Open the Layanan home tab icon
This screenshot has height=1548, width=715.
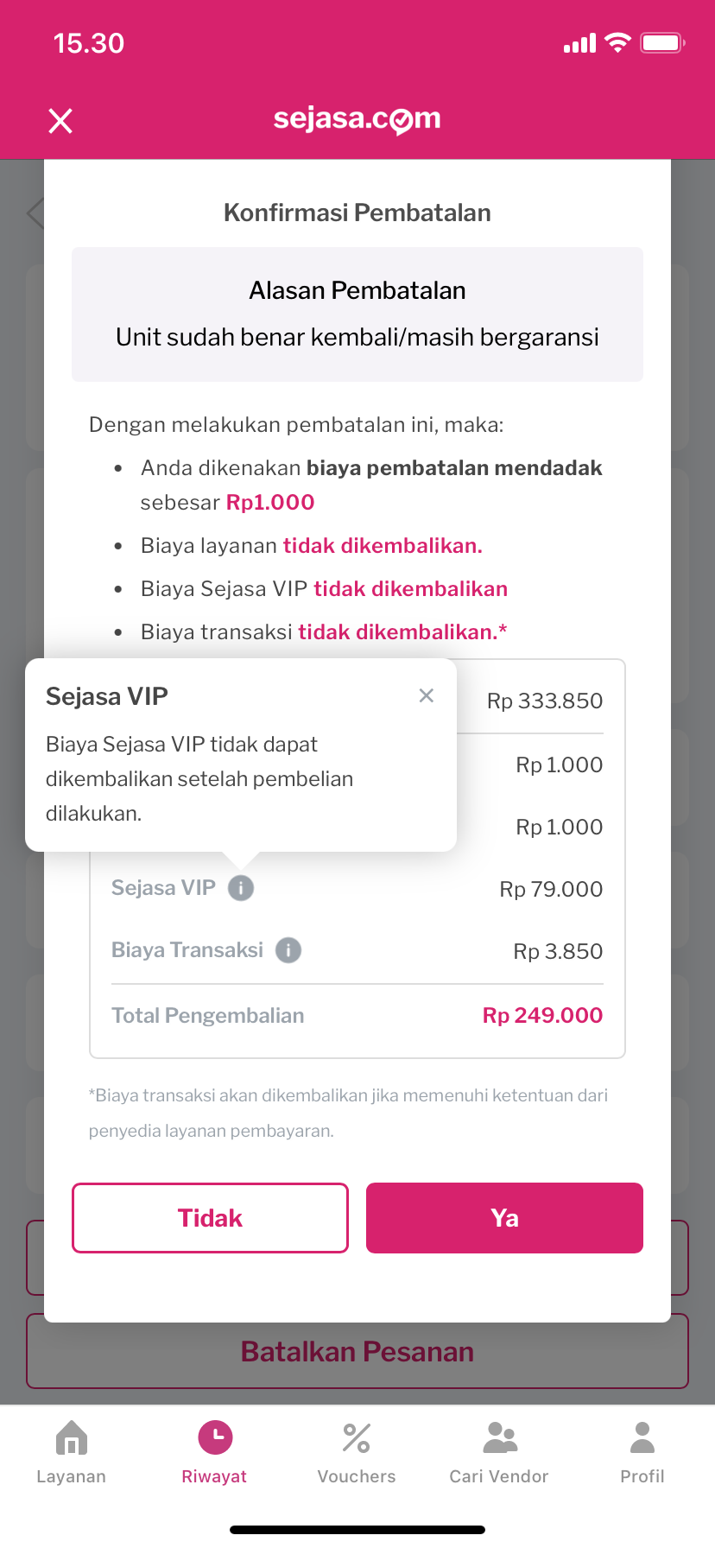(72, 1438)
